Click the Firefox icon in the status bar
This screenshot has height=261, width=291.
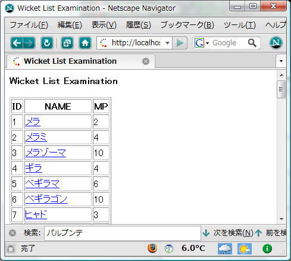(152, 248)
